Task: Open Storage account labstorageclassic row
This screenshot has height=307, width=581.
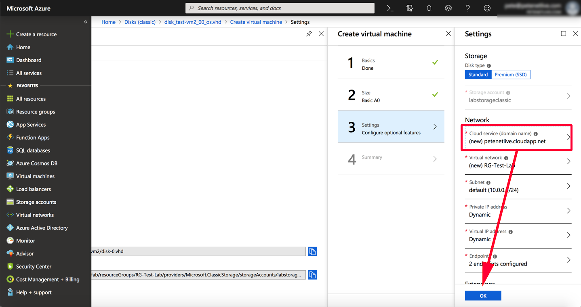Action: 518,96
